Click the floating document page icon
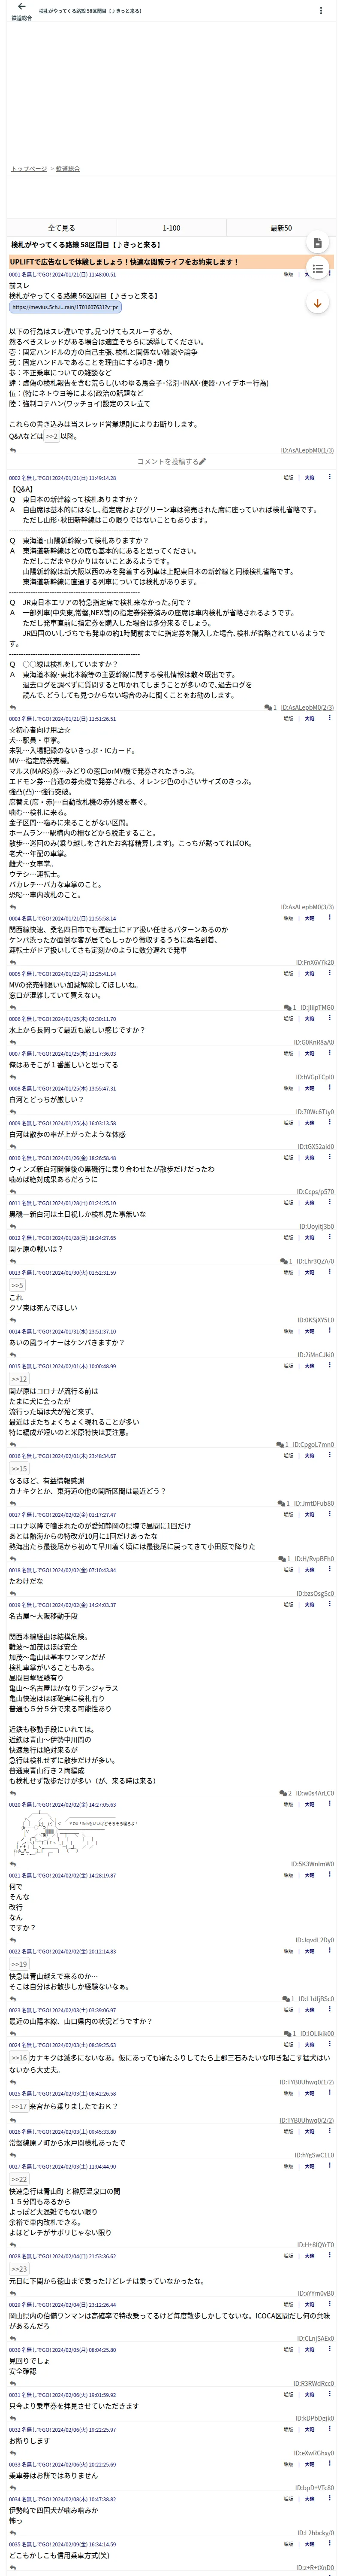The height and width of the screenshot is (2576, 343). click(x=317, y=243)
